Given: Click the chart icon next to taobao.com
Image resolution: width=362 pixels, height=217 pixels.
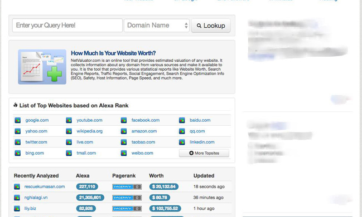Looking at the screenshot, I should coord(124,142).
